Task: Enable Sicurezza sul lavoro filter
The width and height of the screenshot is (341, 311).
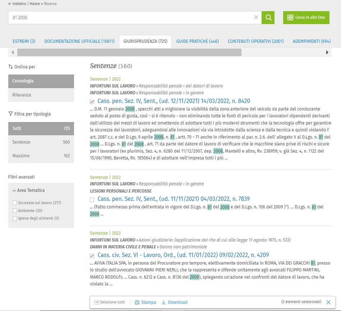Action: tap(15, 203)
